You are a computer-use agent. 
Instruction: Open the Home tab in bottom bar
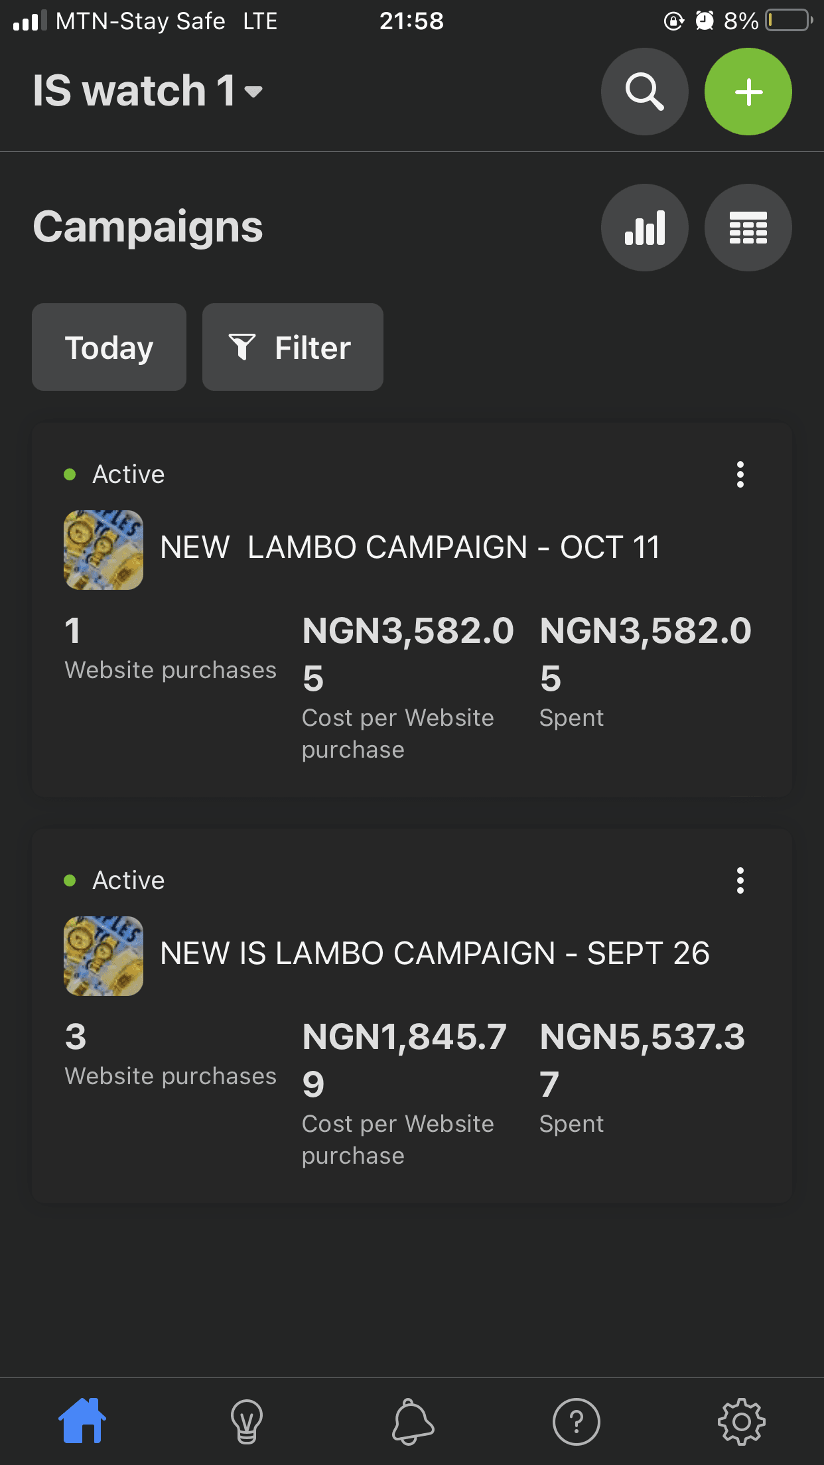point(82,1421)
